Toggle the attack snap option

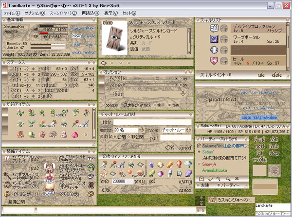pos(138,105)
